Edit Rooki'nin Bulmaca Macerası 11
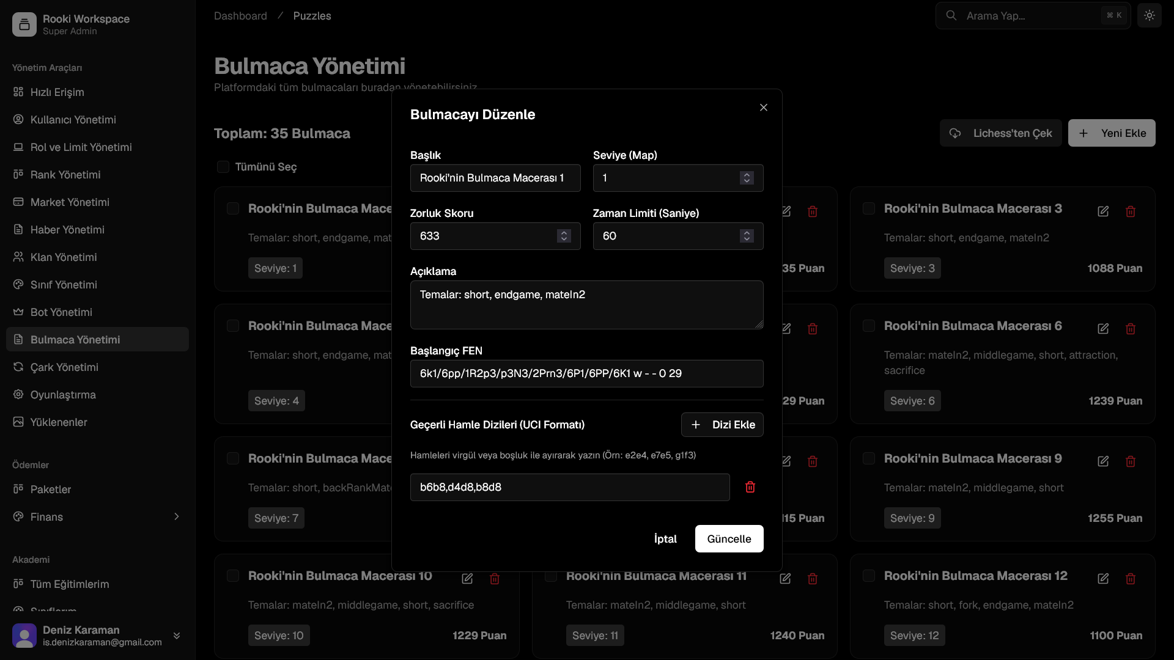Image resolution: width=1174 pixels, height=660 pixels. pyautogui.click(x=785, y=579)
